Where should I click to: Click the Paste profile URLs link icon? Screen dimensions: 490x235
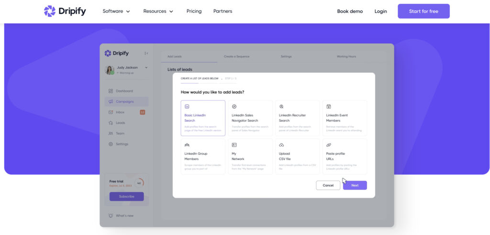329,145
